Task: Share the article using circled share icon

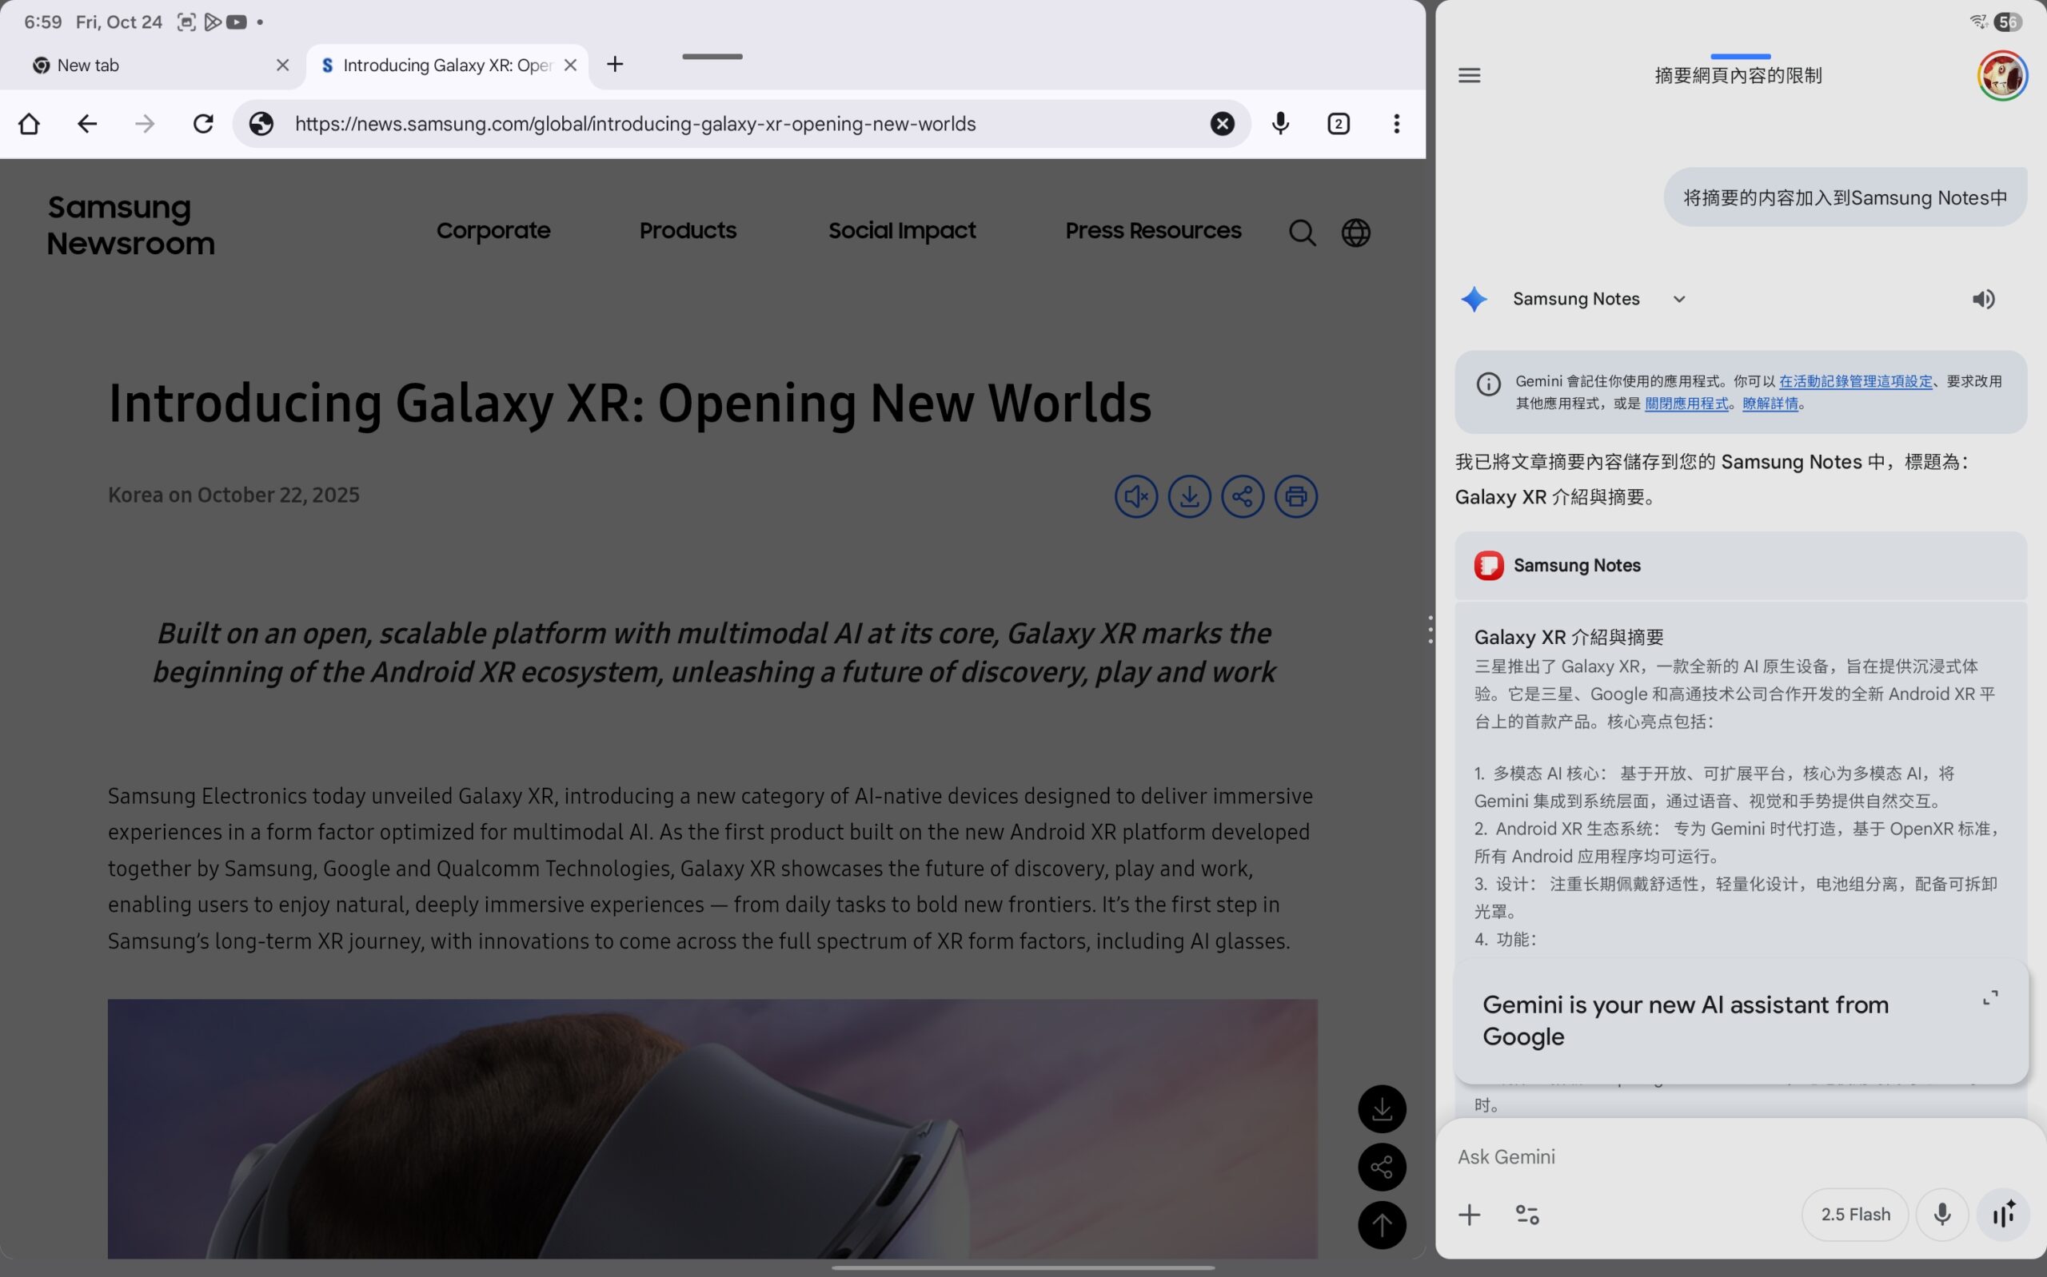Action: [1243, 496]
